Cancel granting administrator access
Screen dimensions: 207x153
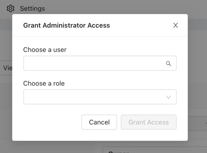(x=99, y=122)
